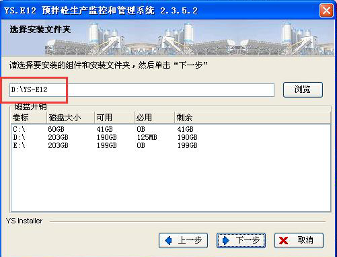The height and width of the screenshot is (257, 337).
Task: Click the 必用 column header
Action: coord(154,118)
